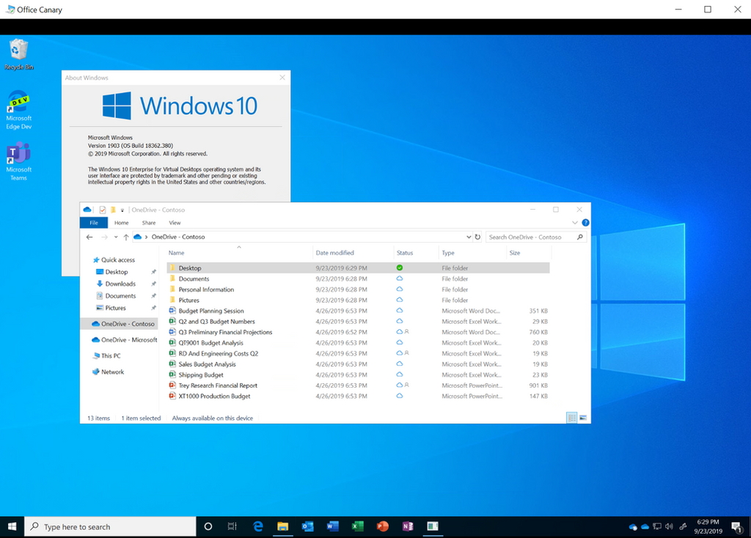751x538 pixels.
Task: Open the File menu
Action: pos(94,222)
